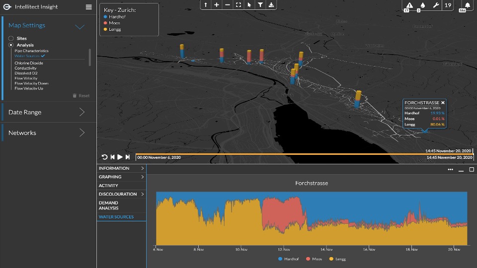The image size is (477, 268).
Task: Select the cursor pointer tool
Action: coord(249,4)
